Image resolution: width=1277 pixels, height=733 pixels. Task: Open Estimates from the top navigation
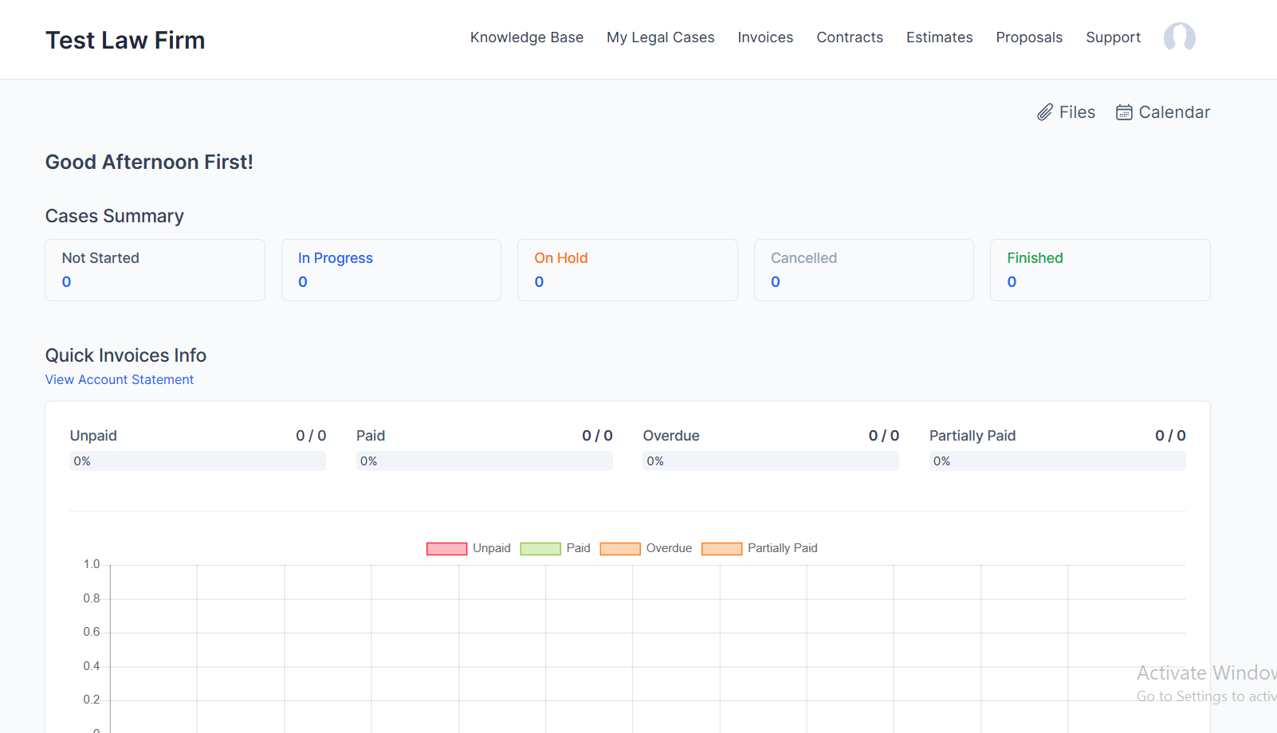(939, 37)
